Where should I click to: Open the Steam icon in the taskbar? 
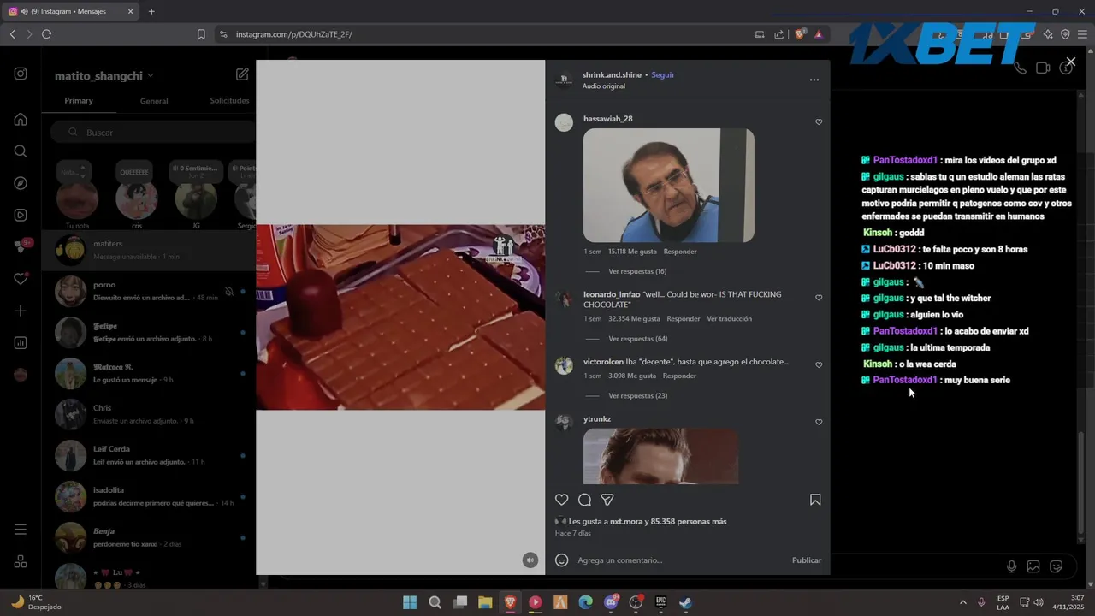click(x=685, y=602)
